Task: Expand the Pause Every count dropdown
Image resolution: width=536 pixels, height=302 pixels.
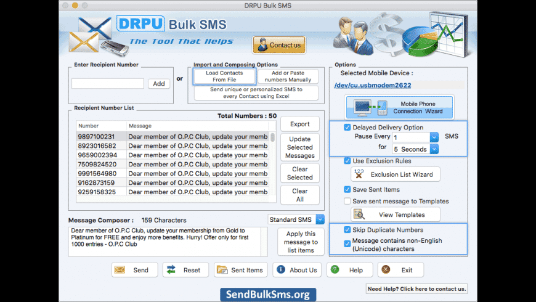Action: click(x=434, y=137)
